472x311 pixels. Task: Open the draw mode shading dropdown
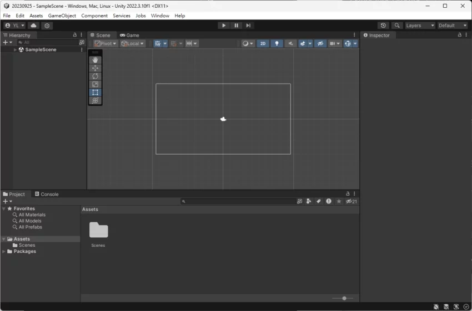point(248,44)
